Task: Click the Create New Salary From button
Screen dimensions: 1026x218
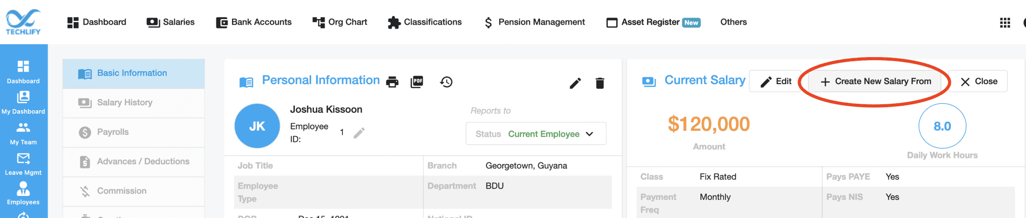Action: 876,81
